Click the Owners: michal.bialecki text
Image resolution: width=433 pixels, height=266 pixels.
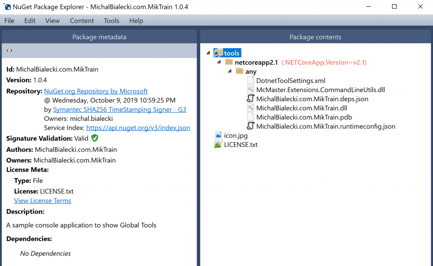click(78, 119)
